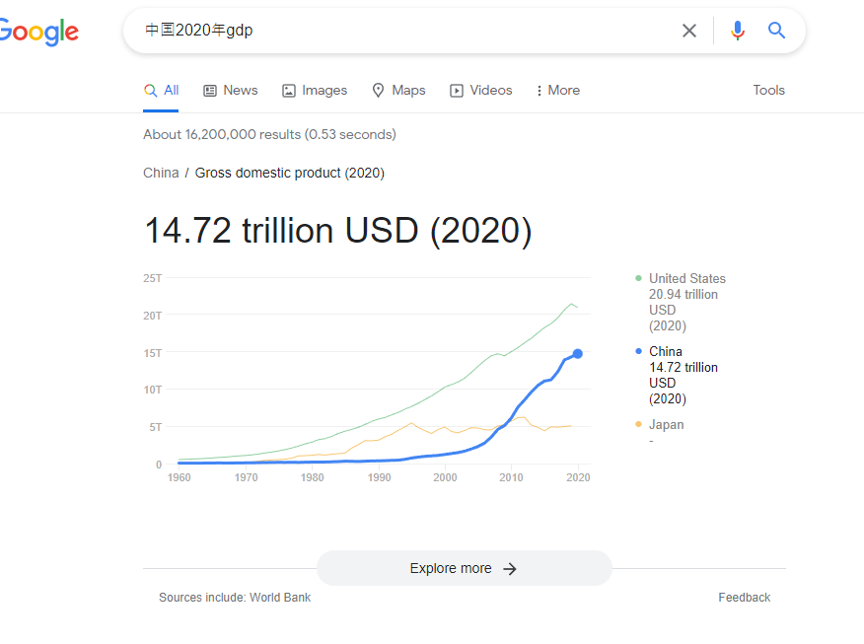Click the Sources include: World Bank text
864x644 pixels.
click(x=235, y=598)
